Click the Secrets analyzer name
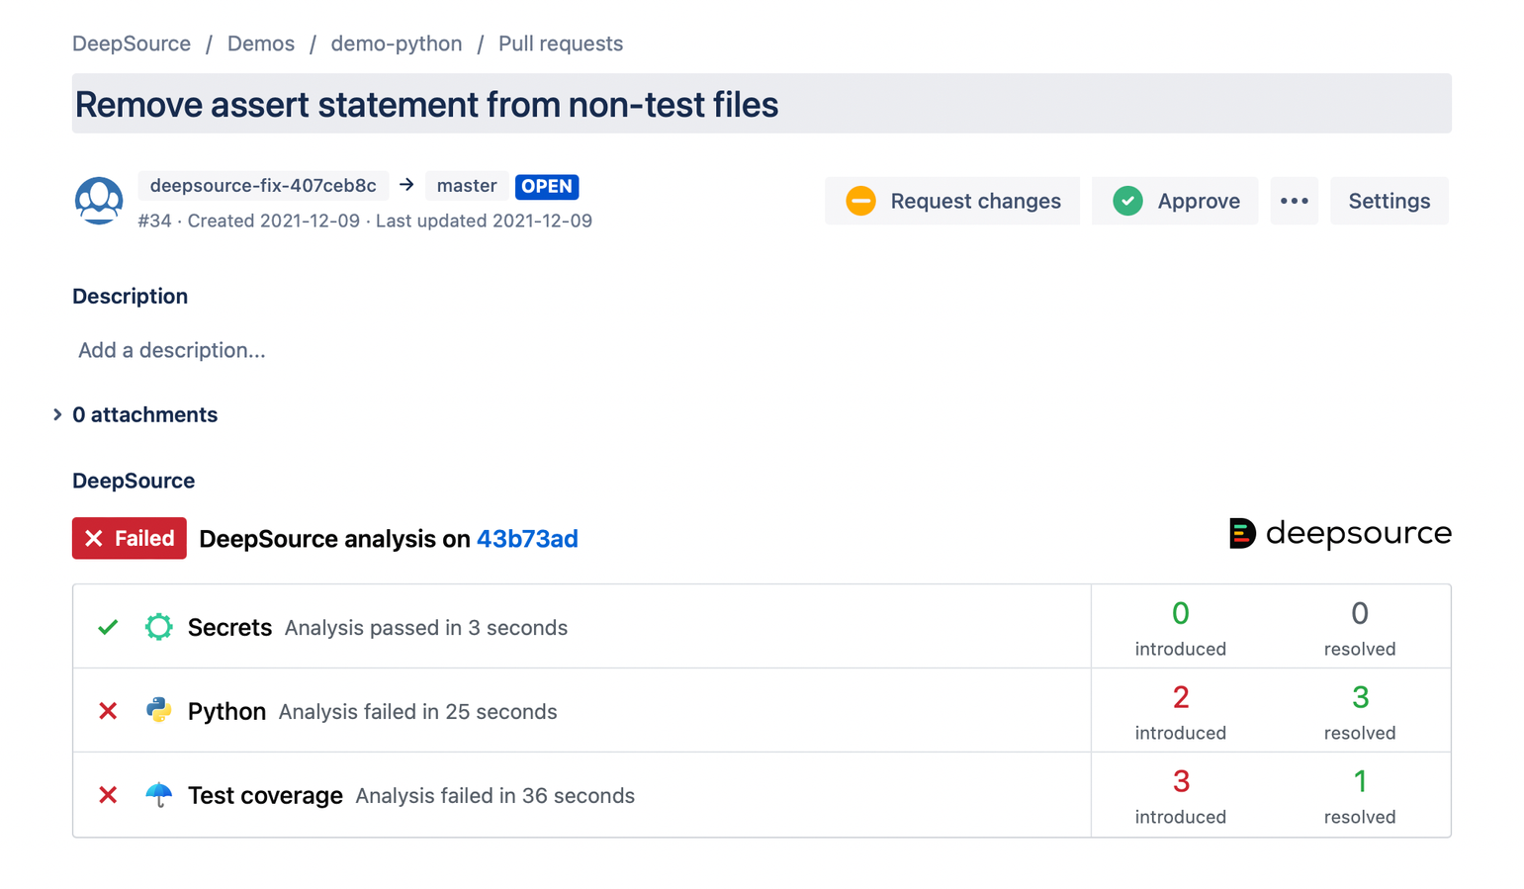The image size is (1524, 889). click(229, 627)
